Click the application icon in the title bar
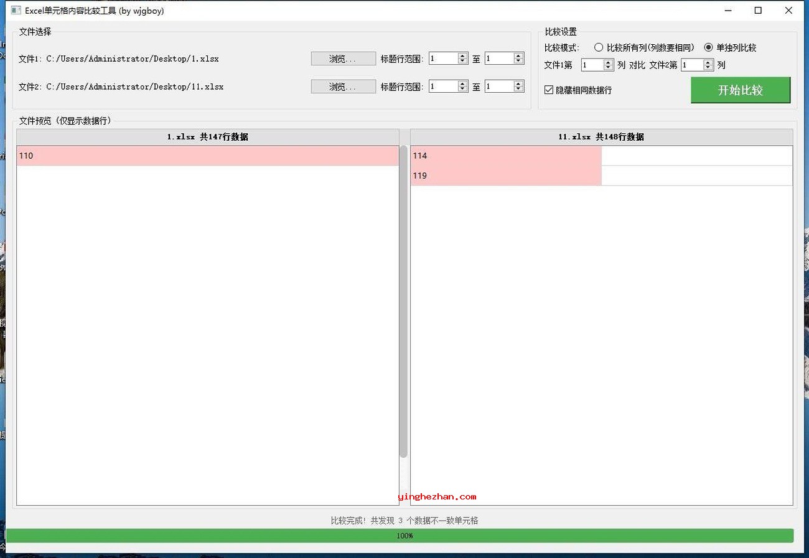Image resolution: width=809 pixels, height=558 pixels. tap(16, 11)
